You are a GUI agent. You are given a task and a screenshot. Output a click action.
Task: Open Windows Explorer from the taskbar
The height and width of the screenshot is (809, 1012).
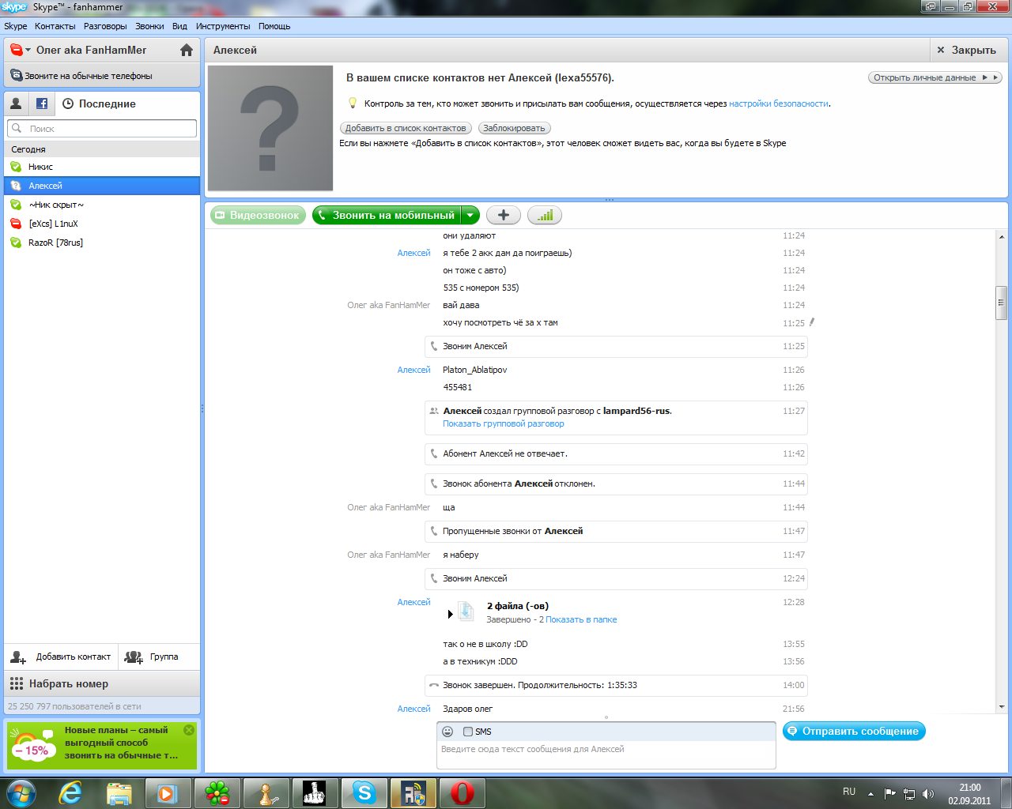[x=119, y=793]
